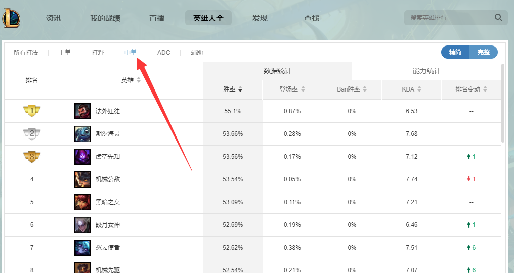The image size is (514, 273).
Task: Filter by 打野 position
Action: 98,53
